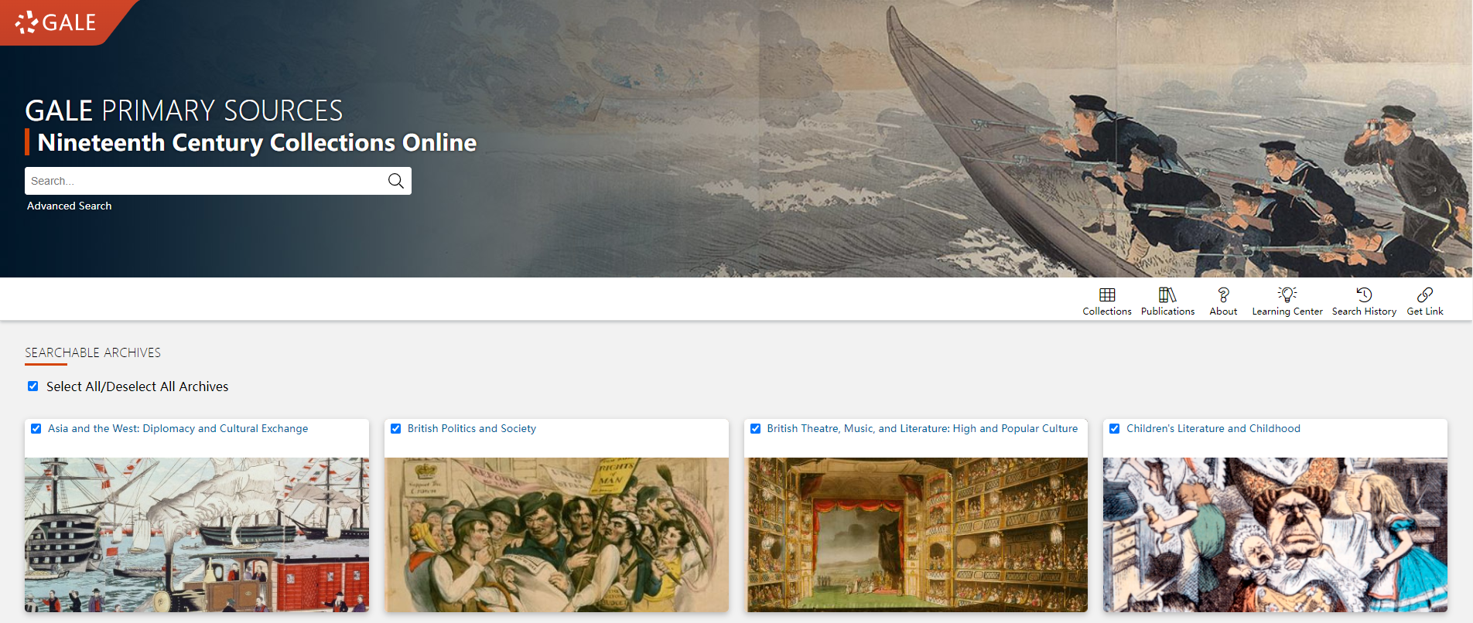Image resolution: width=1473 pixels, height=623 pixels.
Task: Uncheck British Politics and Society checkbox
Action: pyautogui.click(x=395, y=429)
